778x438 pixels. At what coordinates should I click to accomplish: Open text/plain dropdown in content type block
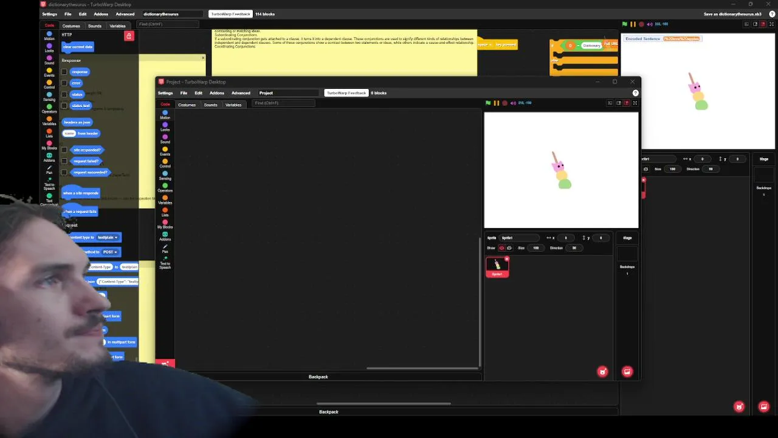coord(108,237)
